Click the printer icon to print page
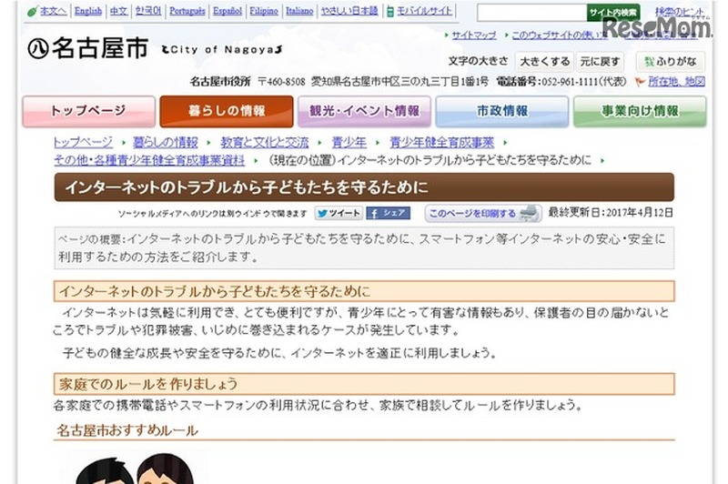728x484 pixels. click(531, 214)
